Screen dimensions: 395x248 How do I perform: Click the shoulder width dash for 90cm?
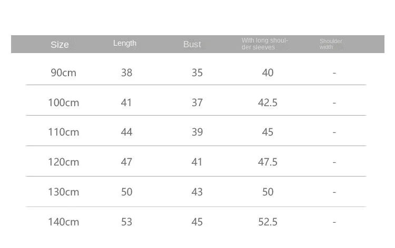click(334, 73)
